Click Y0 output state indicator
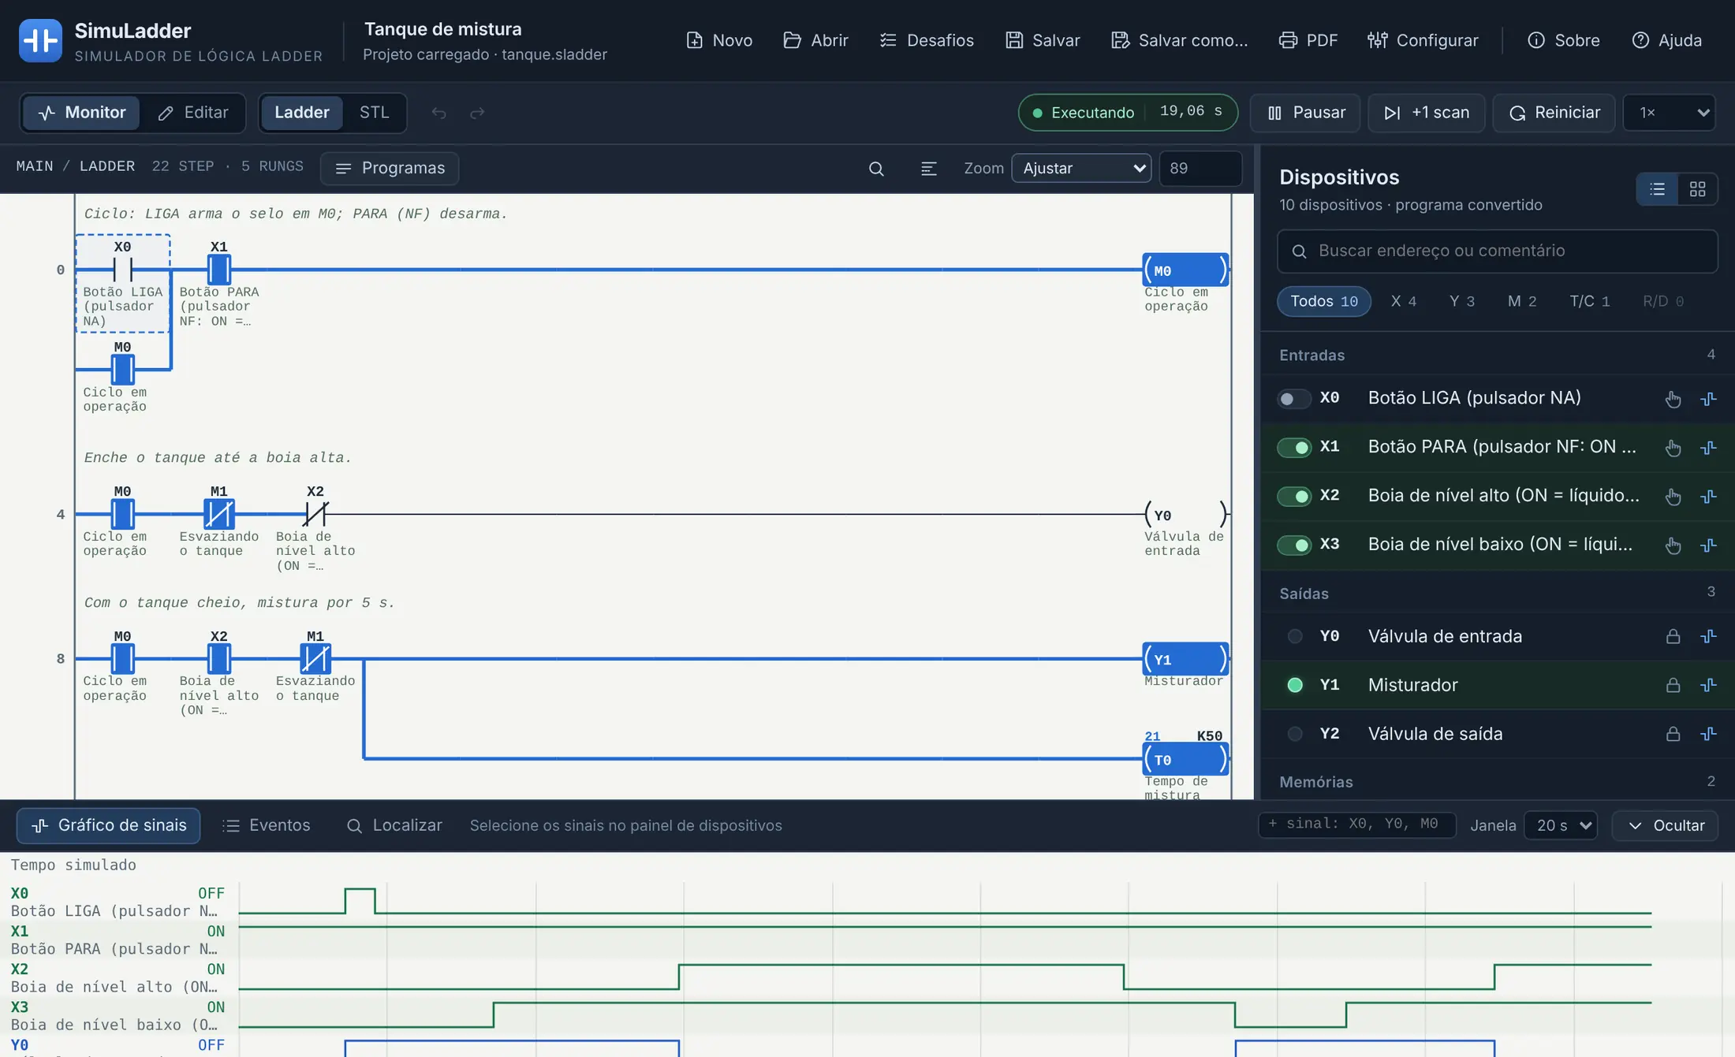The height and width of the screenshot is (1057, 1735). click(x=1294, y=636)
